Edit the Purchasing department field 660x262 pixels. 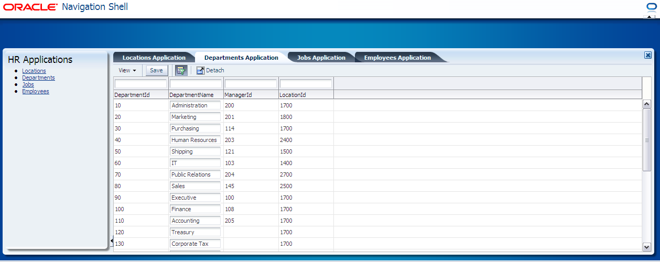[x=195, y=128]
